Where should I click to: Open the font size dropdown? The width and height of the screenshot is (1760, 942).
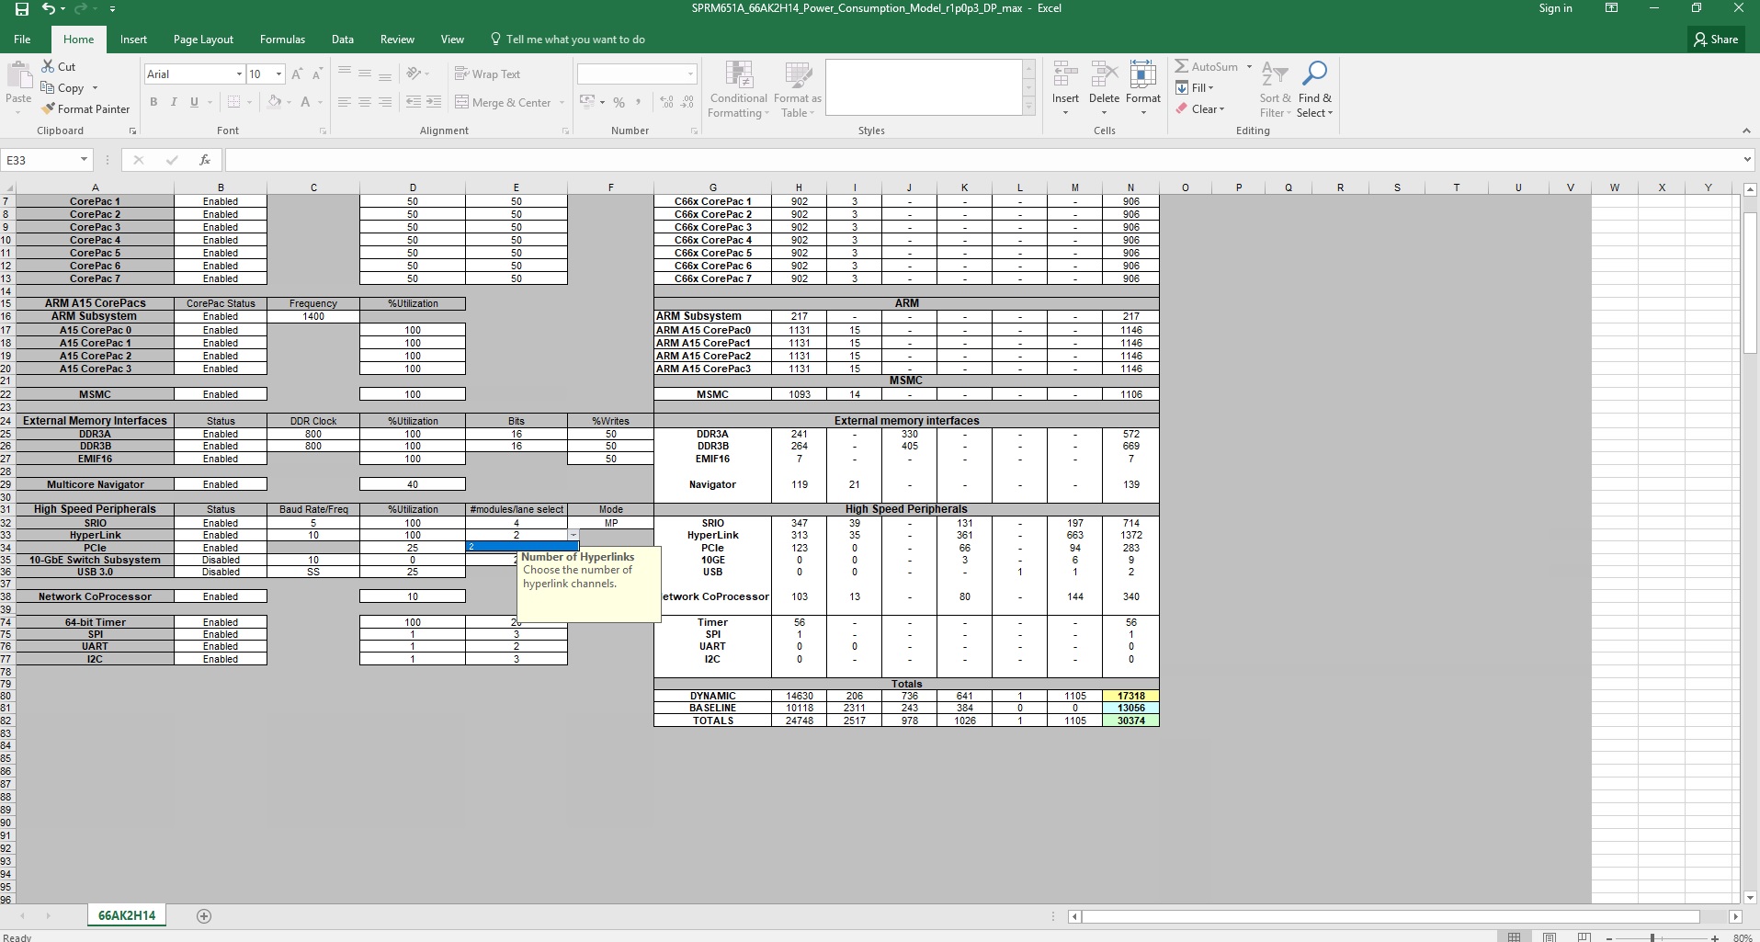pyautogui.click(x=278, y=74)
